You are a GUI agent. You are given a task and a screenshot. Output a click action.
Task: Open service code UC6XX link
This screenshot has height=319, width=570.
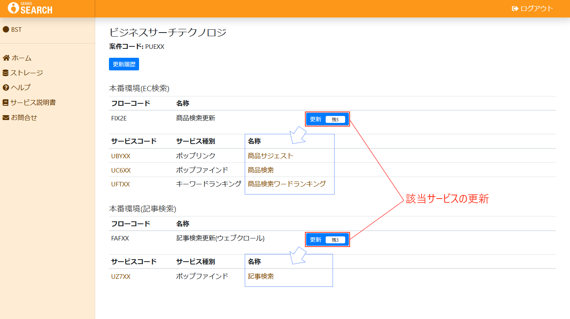(121, 170)
